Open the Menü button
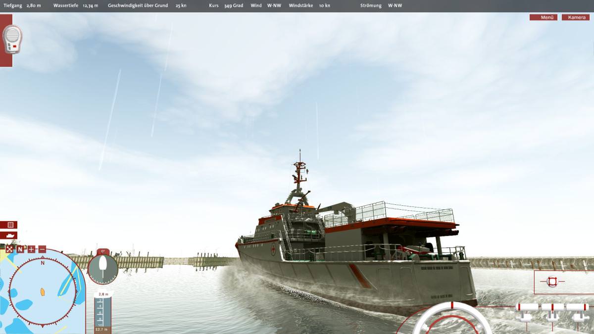 point(543,17)
